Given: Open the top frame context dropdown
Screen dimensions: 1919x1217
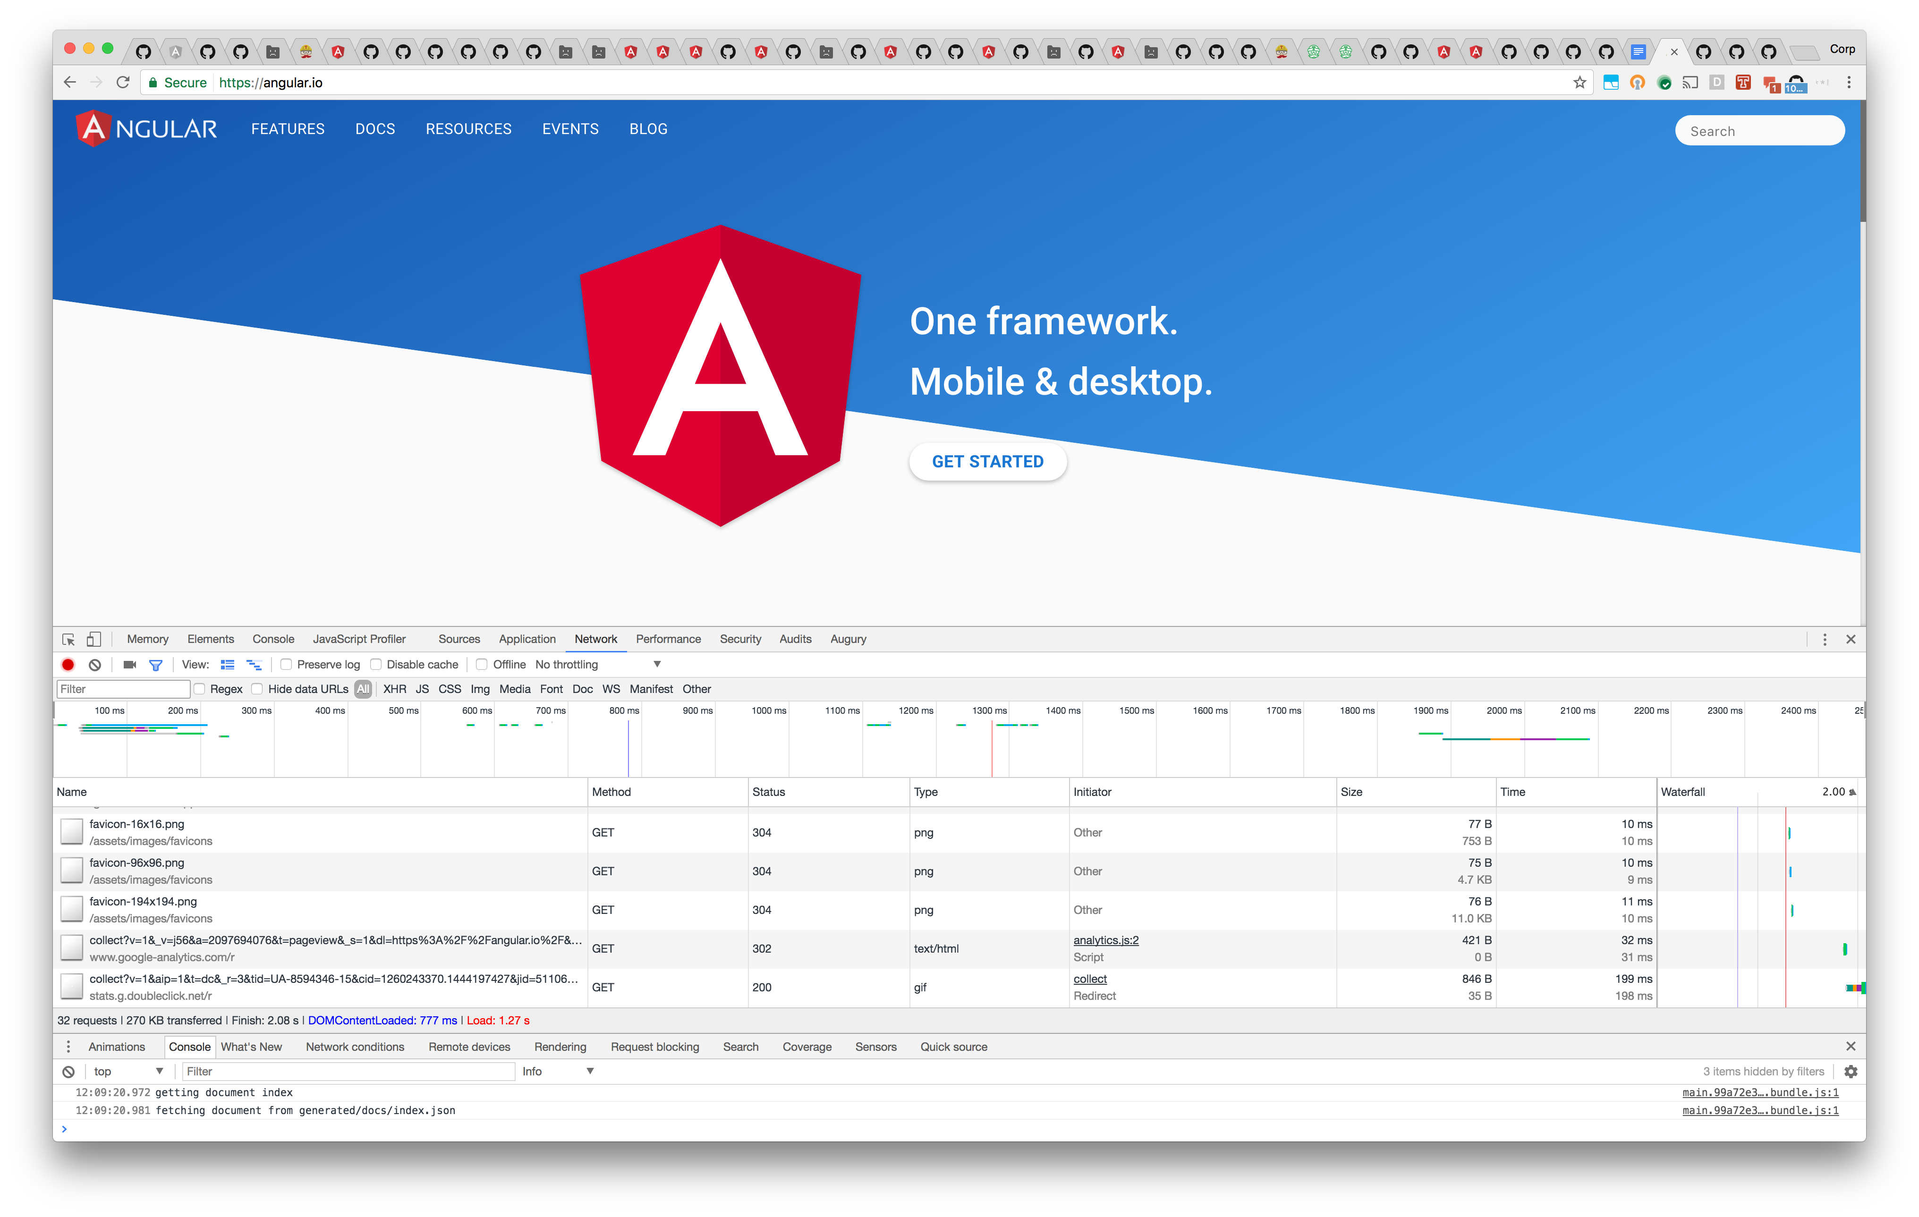Looking at the screenshot, I should pos(127,1071).
